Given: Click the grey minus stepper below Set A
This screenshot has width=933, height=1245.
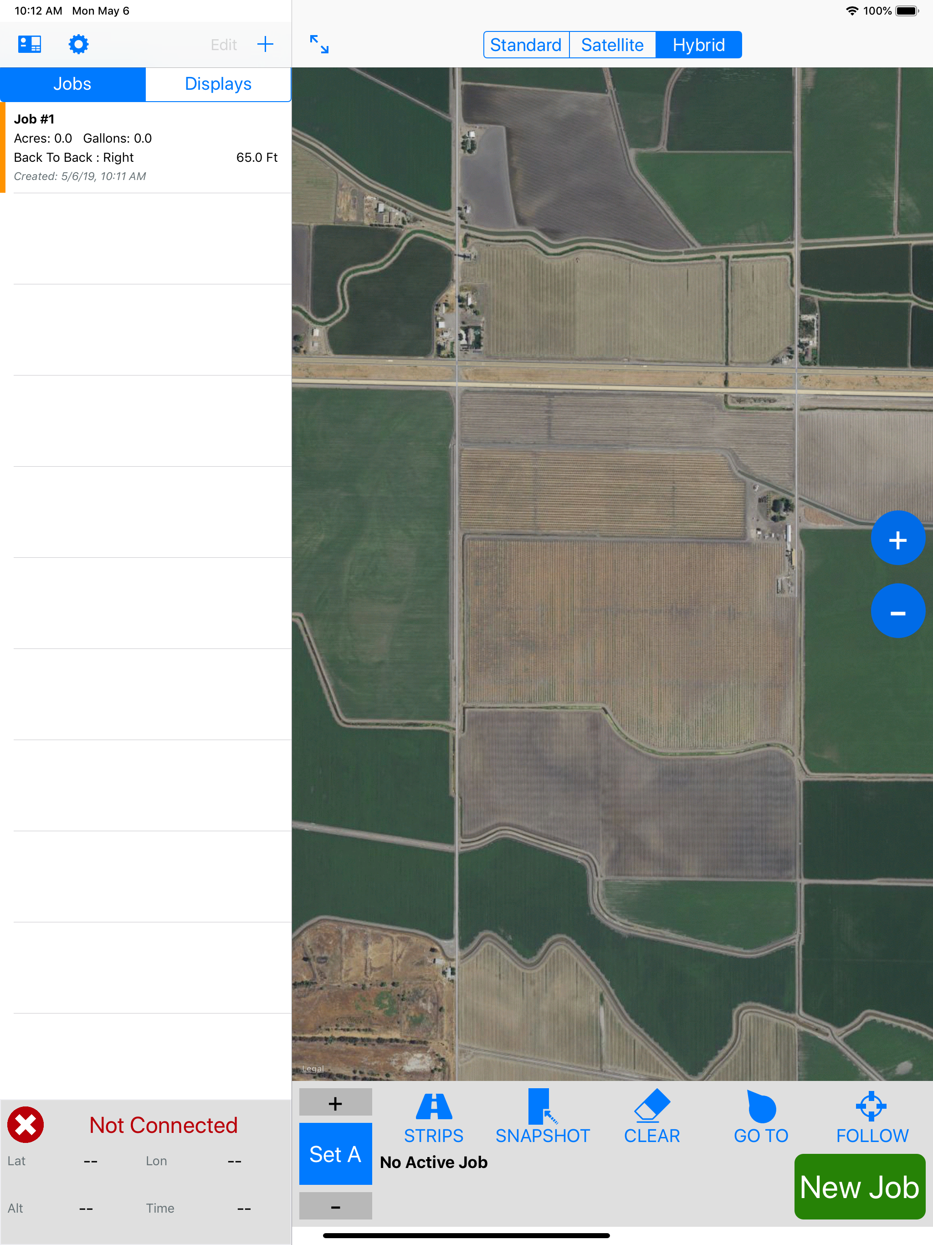Looking at the screenshot, I should [335, 1207].
